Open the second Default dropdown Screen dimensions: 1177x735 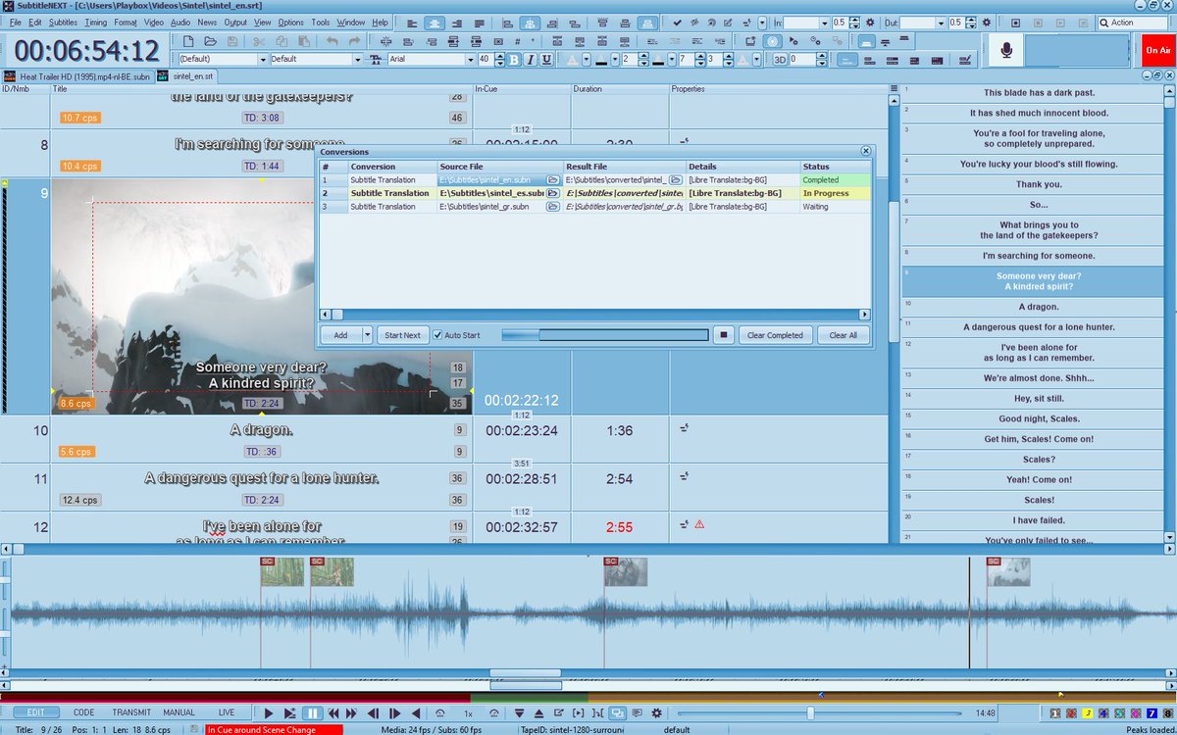[358, 59]
